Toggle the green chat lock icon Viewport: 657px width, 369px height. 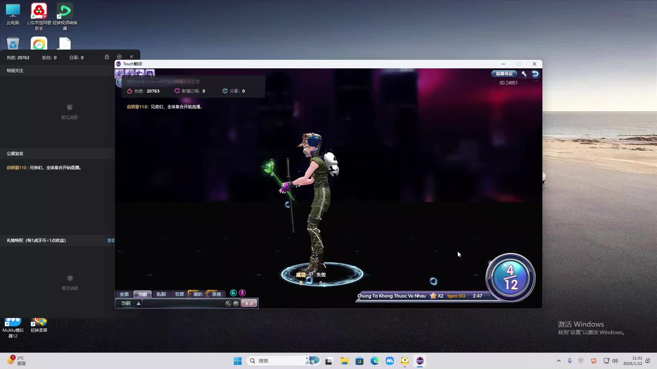233,293
